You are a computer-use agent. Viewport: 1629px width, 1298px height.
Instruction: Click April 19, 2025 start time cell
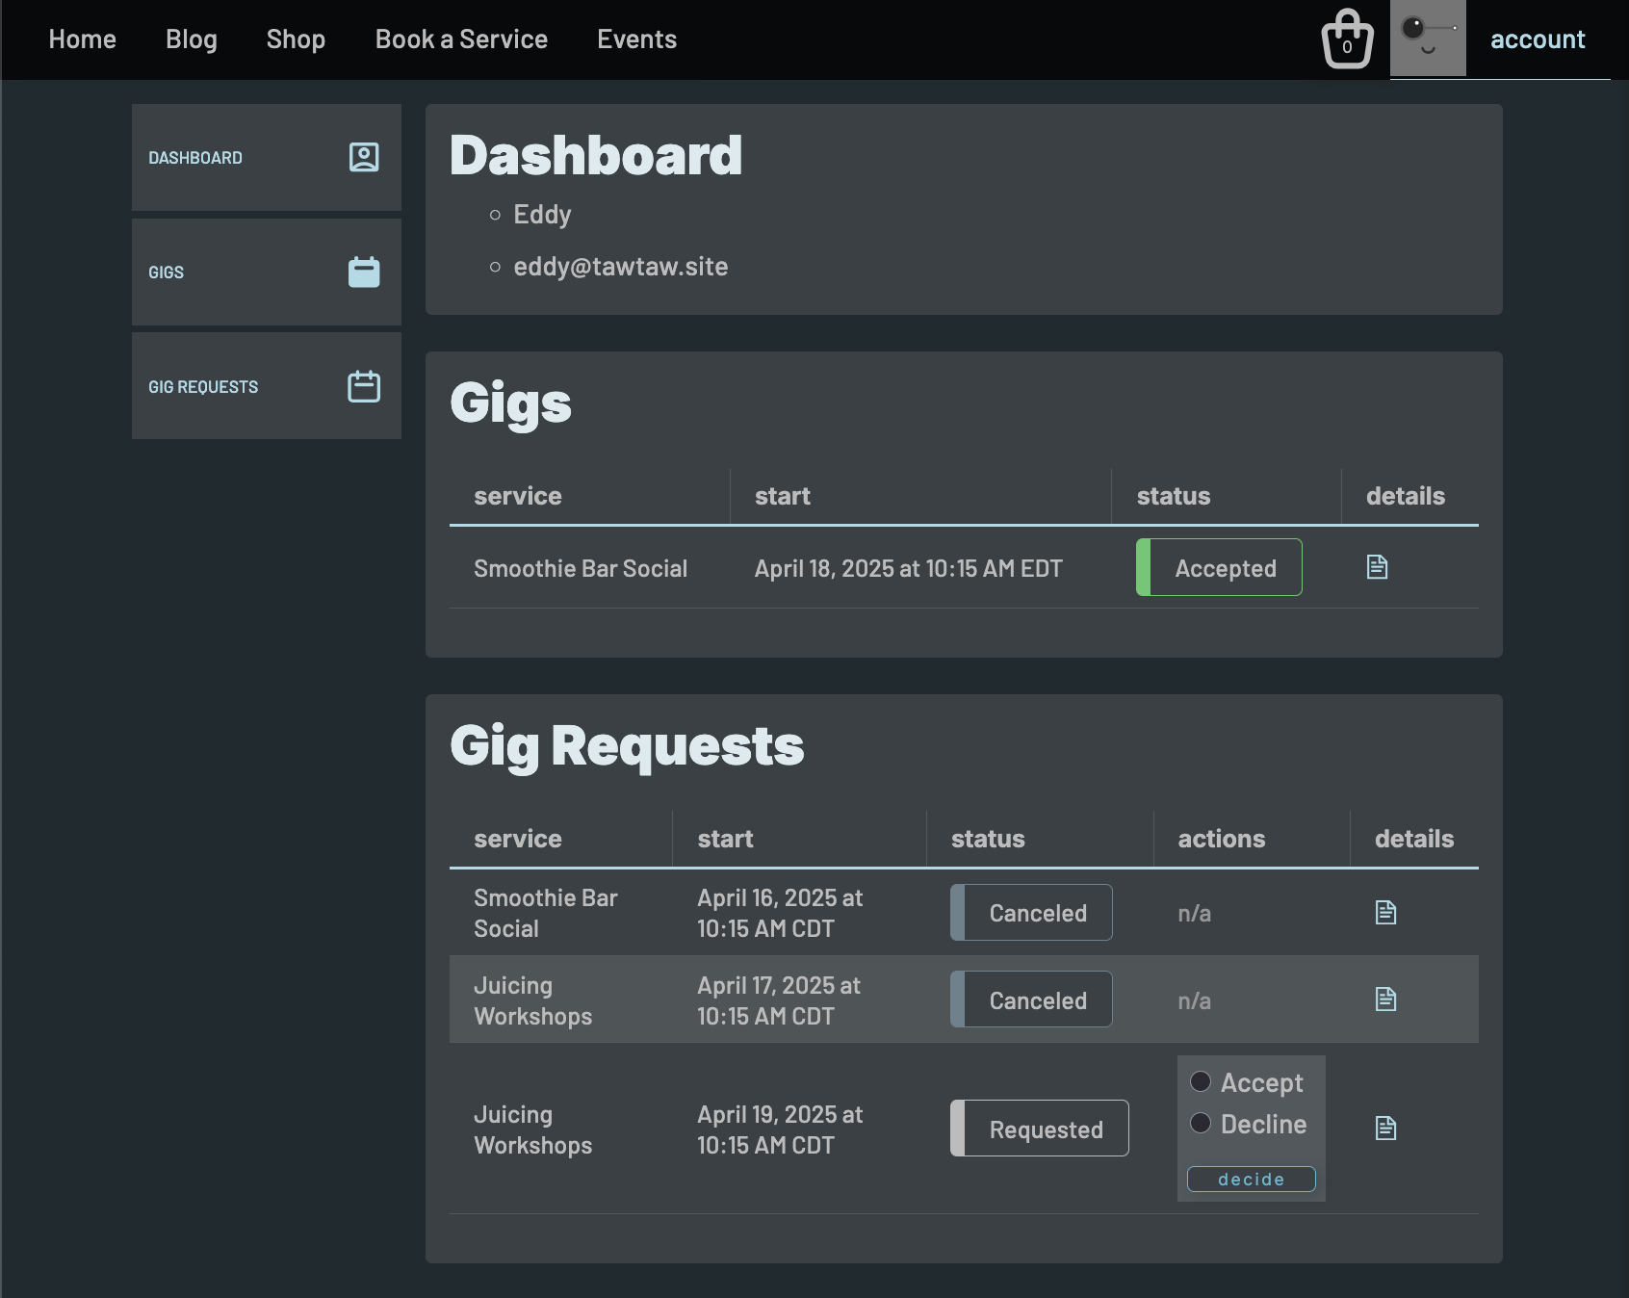pos(780,1129)
